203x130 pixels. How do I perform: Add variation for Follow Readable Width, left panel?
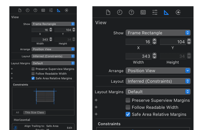click(12, 74)
